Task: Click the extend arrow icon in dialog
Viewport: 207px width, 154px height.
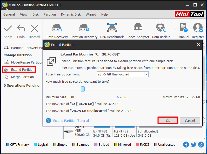Action: pyautogui.click(x=51, y=61)
